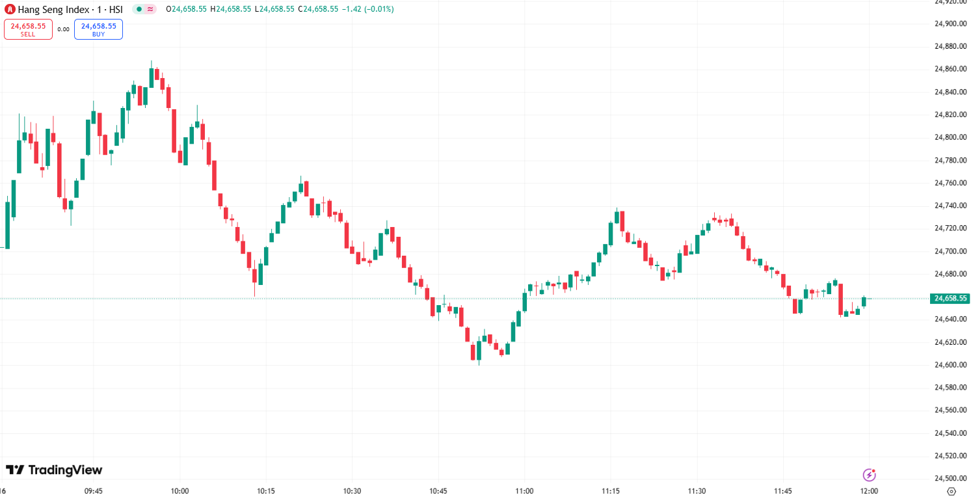Click the Hang Seng Index red logo icon

point(10,9)
